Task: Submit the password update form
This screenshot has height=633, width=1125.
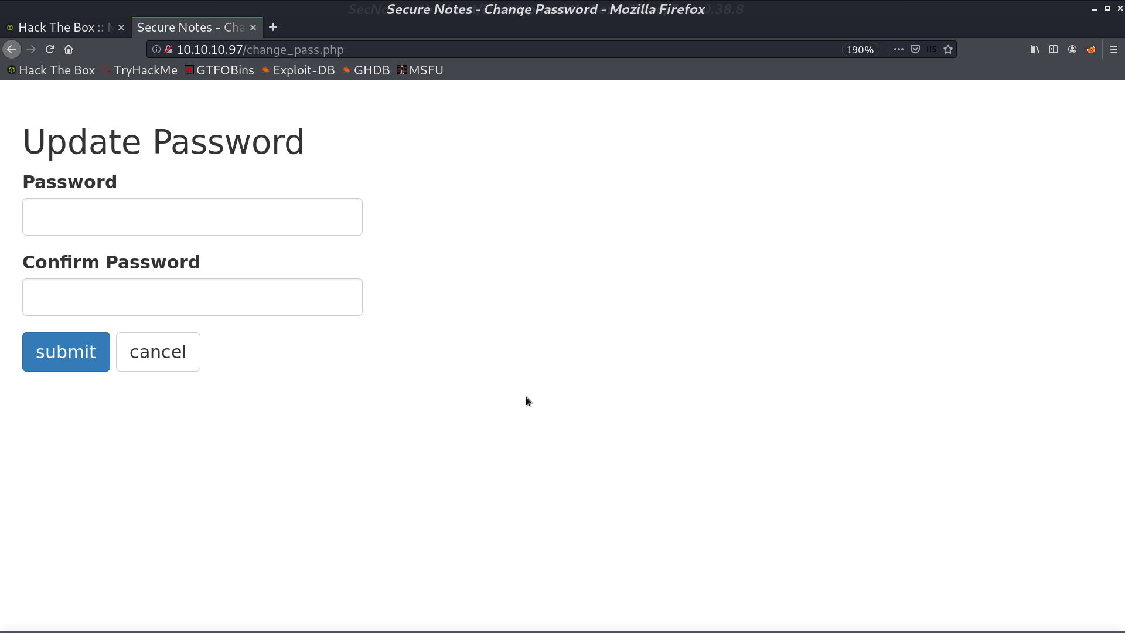Action: pyautogui.click(x=66, y=352)
